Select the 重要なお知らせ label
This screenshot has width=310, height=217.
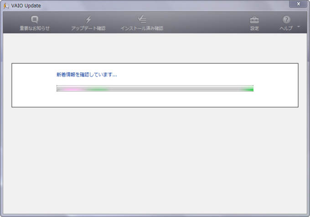pos(35,28)
